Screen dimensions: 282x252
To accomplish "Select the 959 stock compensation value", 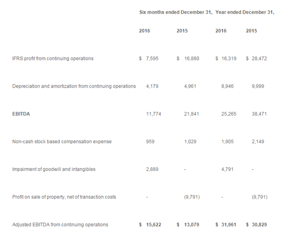I will coord(150,141).
